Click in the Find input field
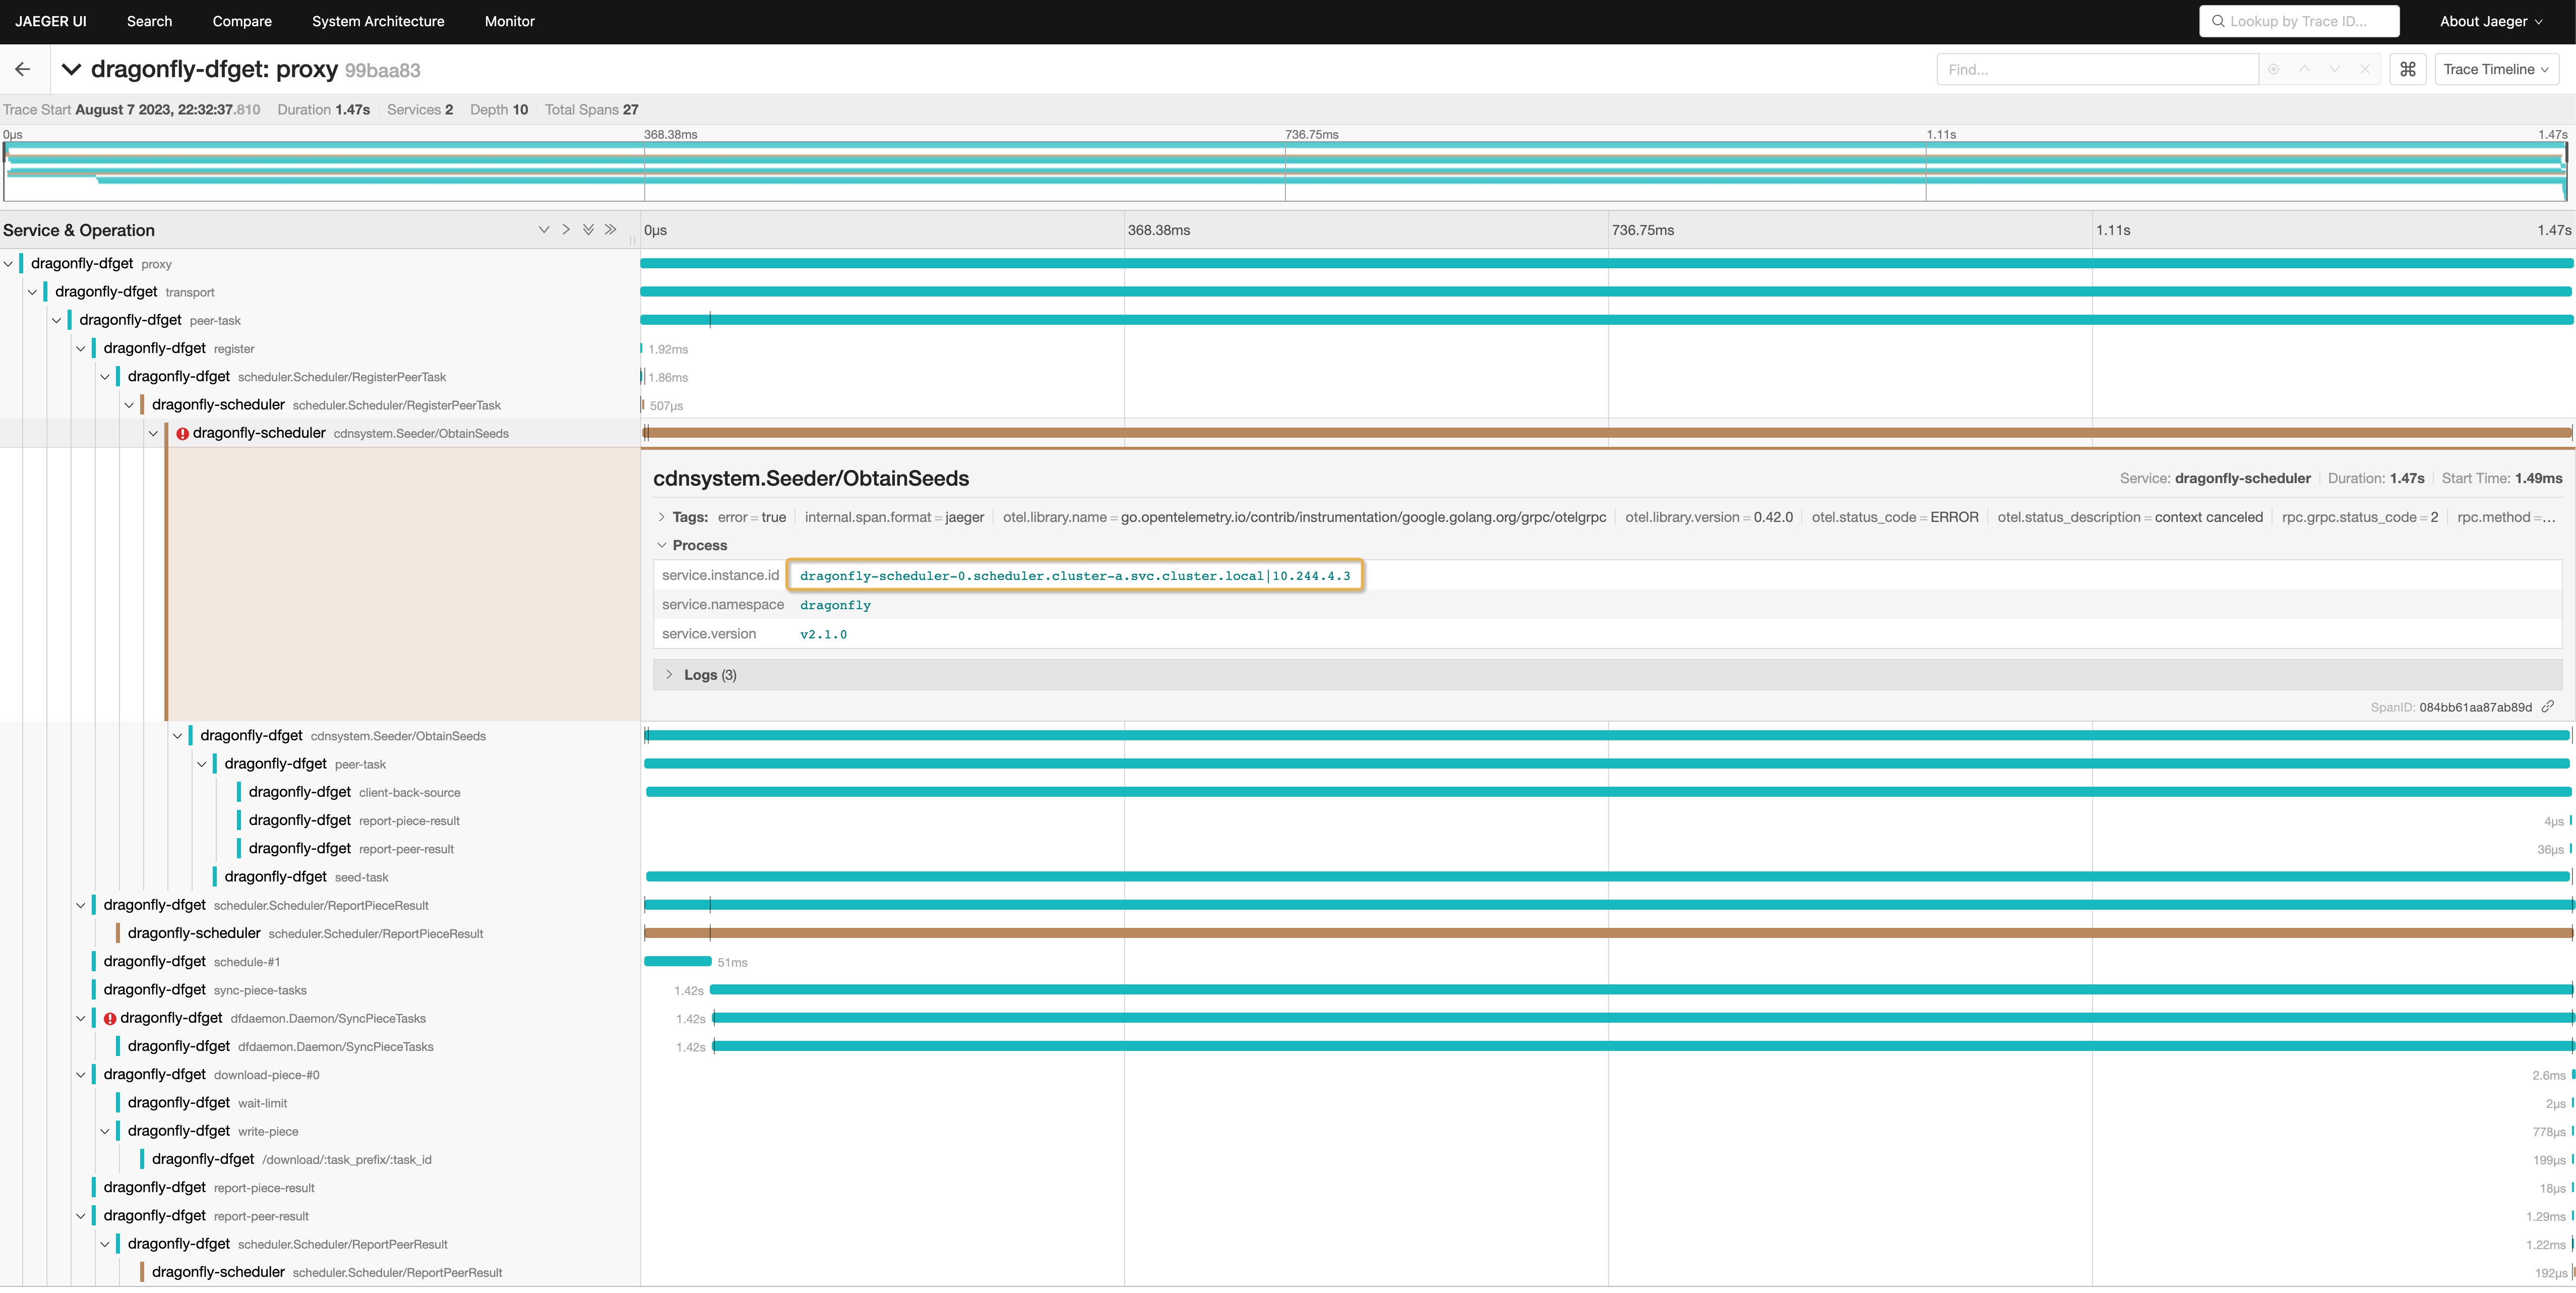 point(2097,69)
